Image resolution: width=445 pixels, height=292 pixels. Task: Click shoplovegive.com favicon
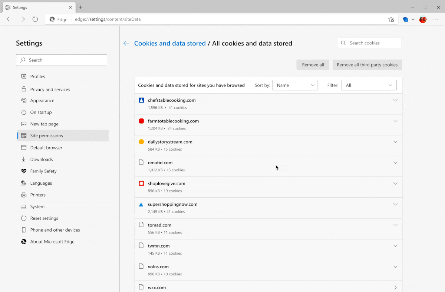click(141, 183)
